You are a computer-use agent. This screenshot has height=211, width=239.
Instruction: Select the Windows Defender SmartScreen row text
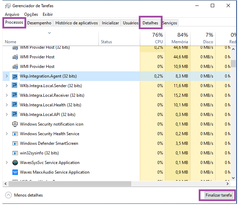49,143
